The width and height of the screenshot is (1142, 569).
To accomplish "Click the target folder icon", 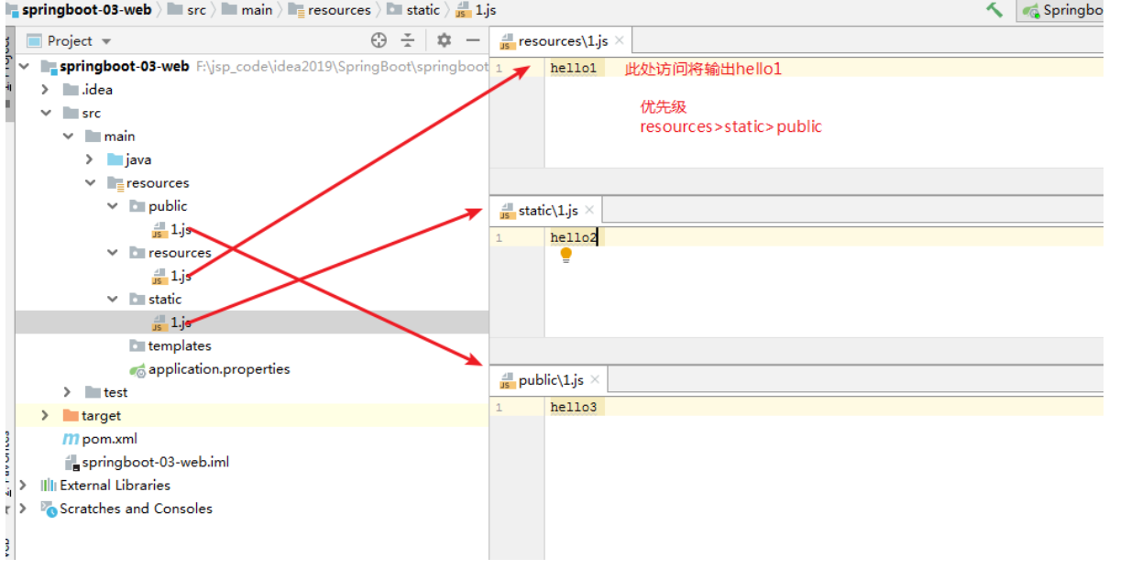I will click(x=71, y=415).
